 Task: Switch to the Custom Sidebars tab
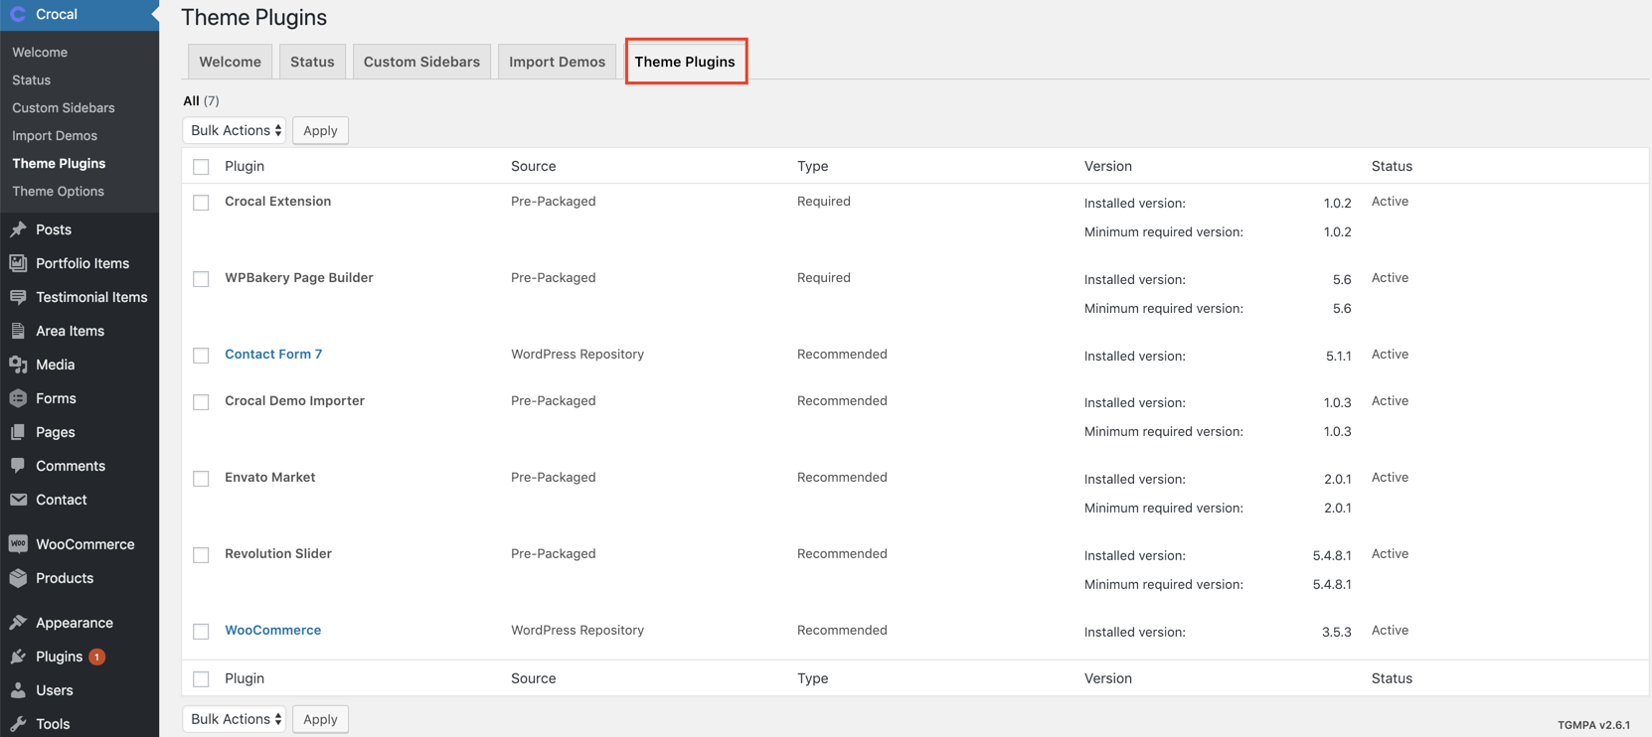coord(421,62)
